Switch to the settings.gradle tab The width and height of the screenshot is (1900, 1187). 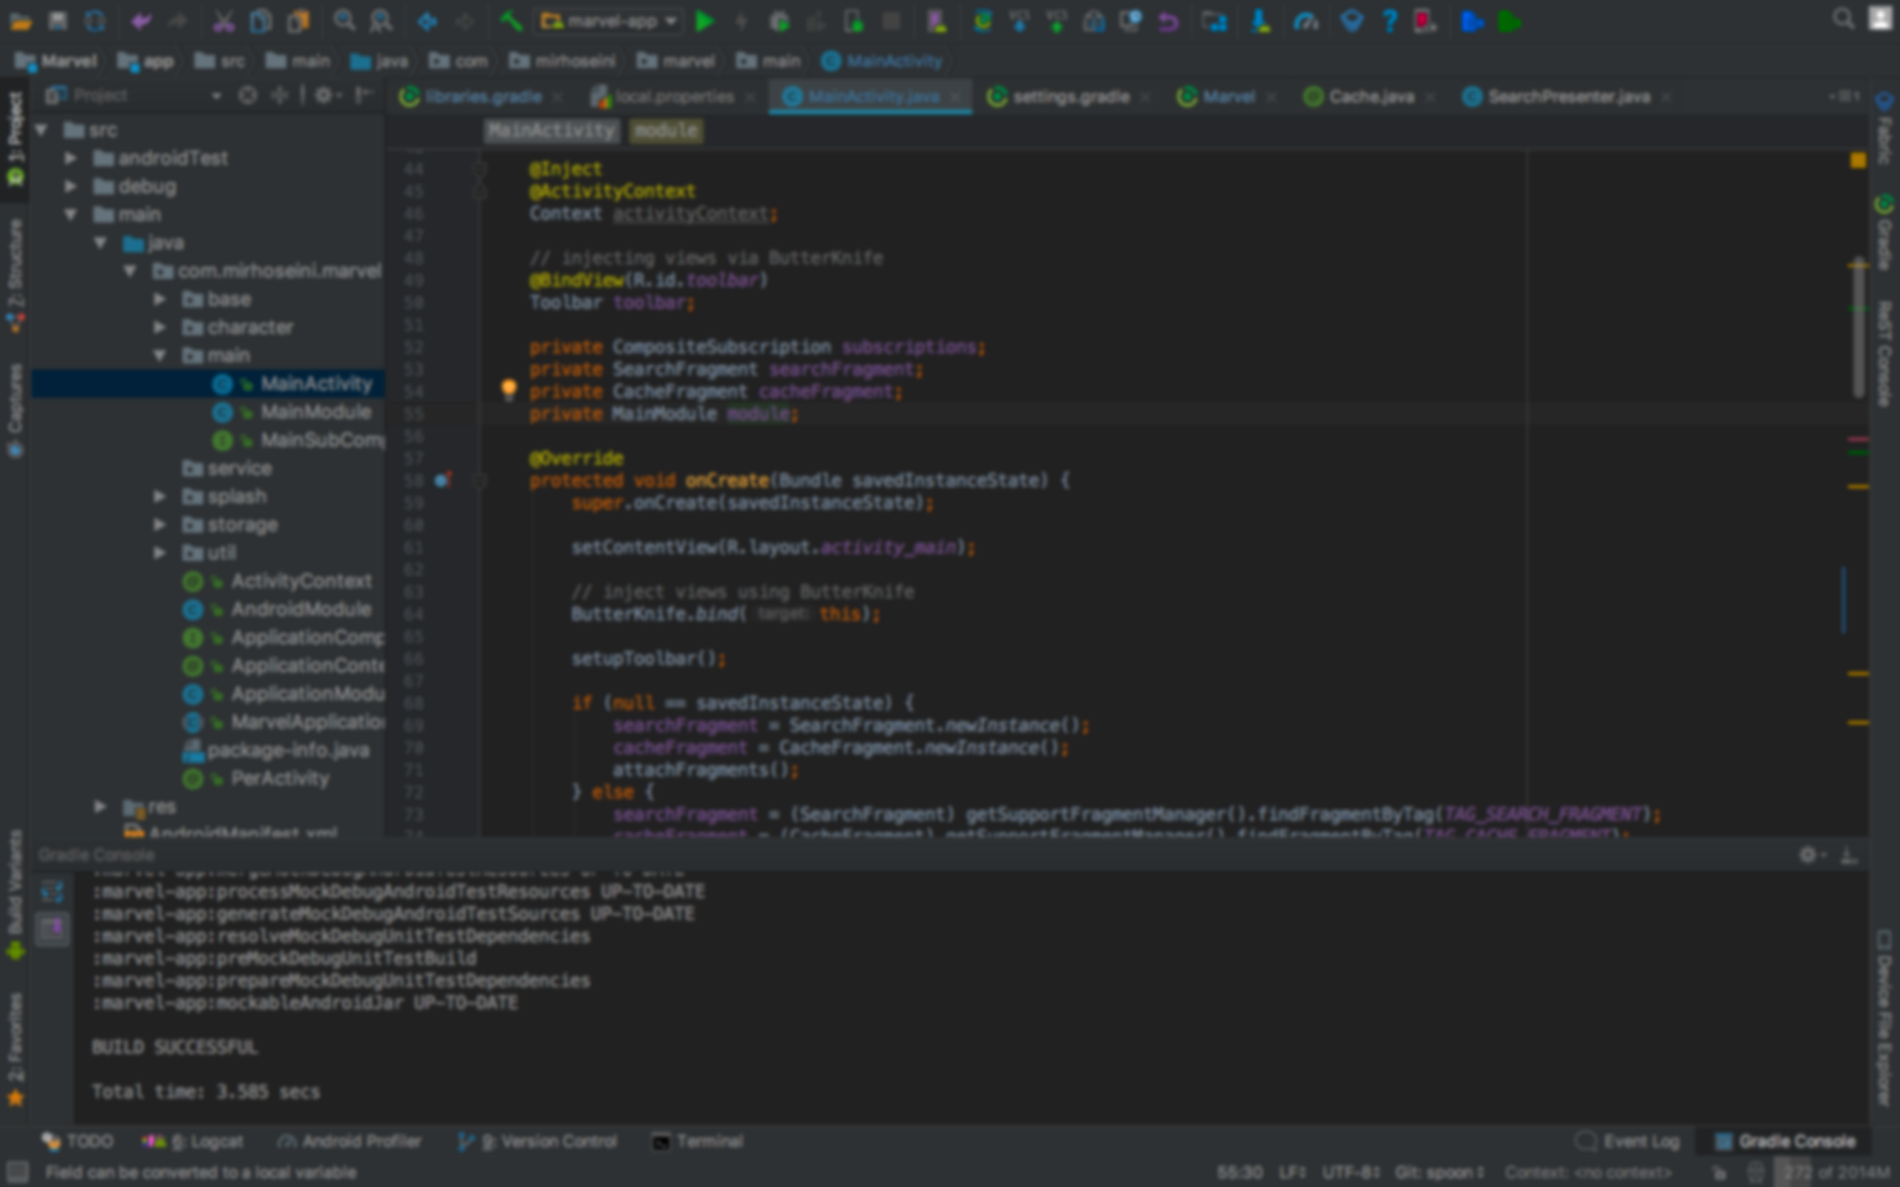tap(1069, 96)
